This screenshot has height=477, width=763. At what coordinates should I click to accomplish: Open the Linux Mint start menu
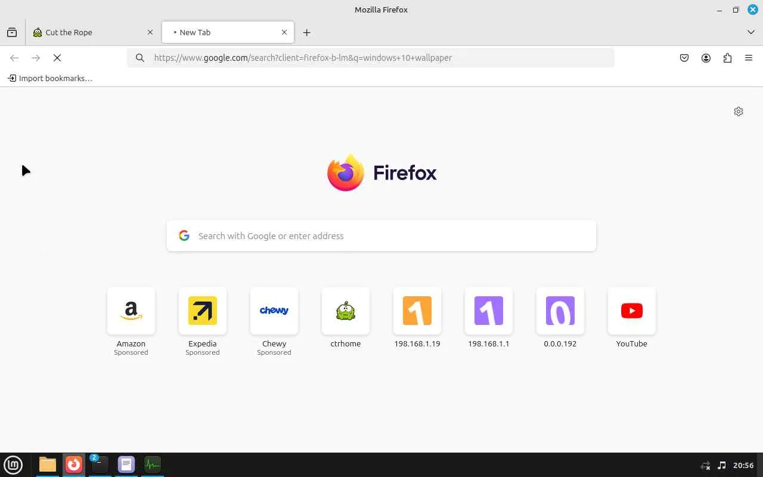coord(13,464)
